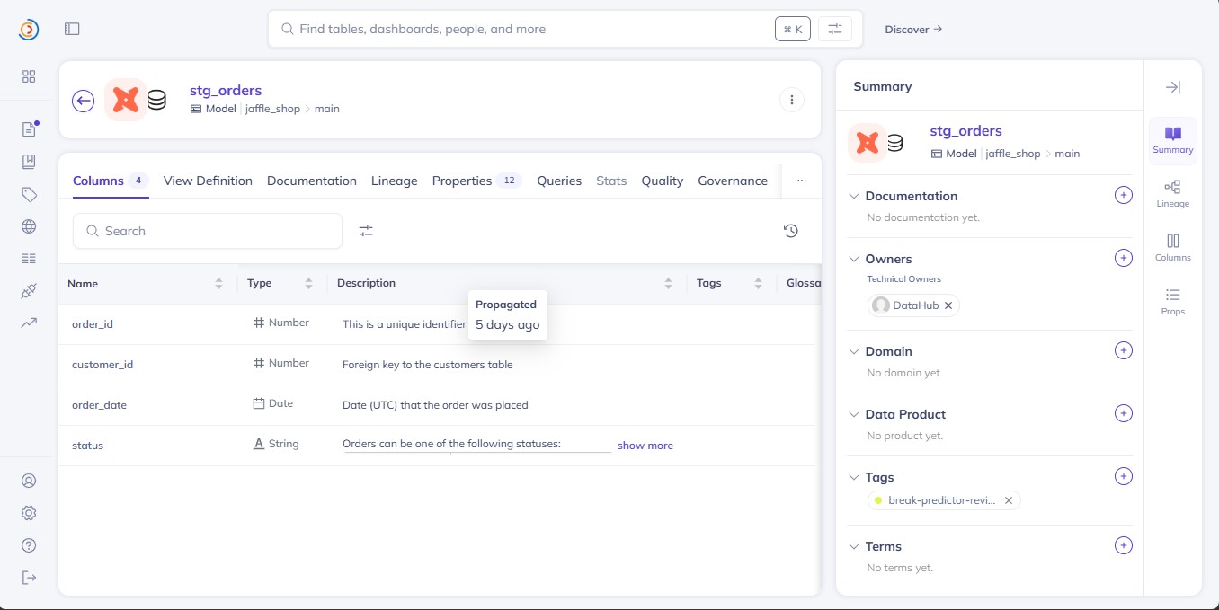Select the Props icon in right rail

1173,302
